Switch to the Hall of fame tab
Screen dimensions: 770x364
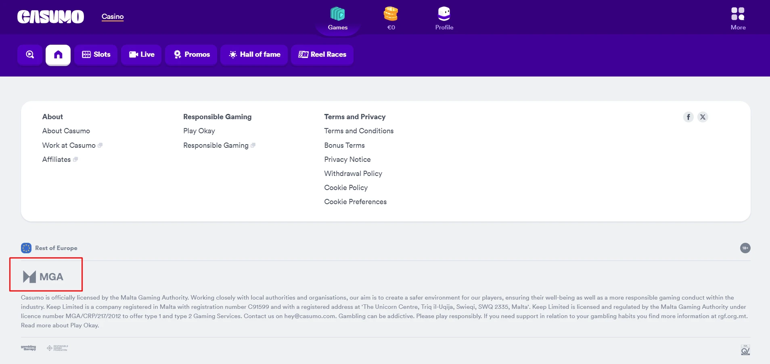click(x=254, y=54)
